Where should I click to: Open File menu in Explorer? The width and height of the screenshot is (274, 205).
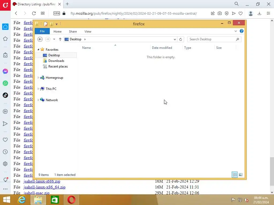point(42,31)
